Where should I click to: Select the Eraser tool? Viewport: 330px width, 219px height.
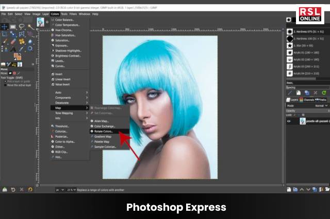[13, 42]
